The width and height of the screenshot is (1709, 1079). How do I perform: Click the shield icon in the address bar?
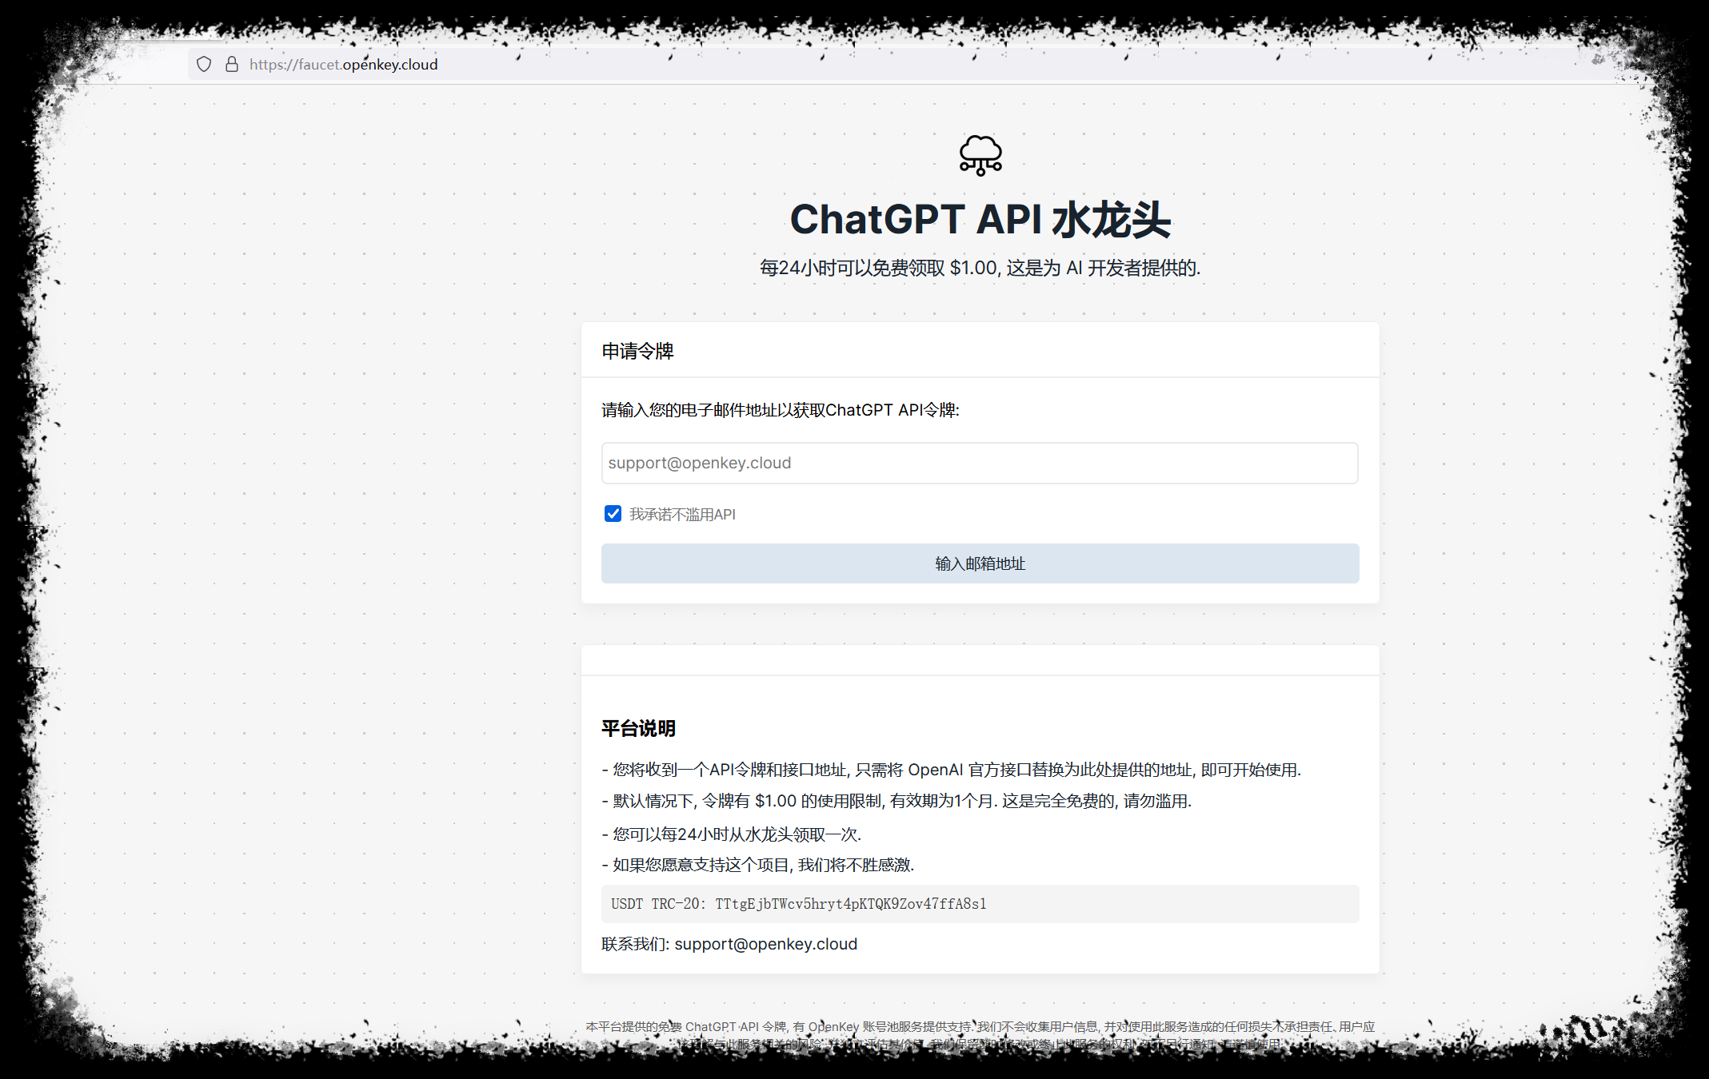click(x=204, y=64)
